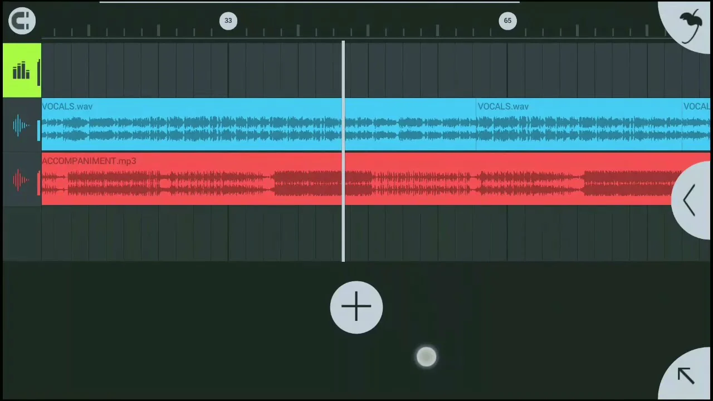This screenshot has height=401, width=713.
Task: Tap the diagonal arrow icon in the corner
Action: click(x=686, y=376)
